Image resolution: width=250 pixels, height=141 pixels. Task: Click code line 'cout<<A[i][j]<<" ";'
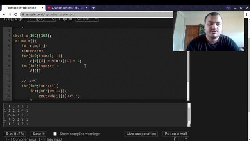coord(59,96)
